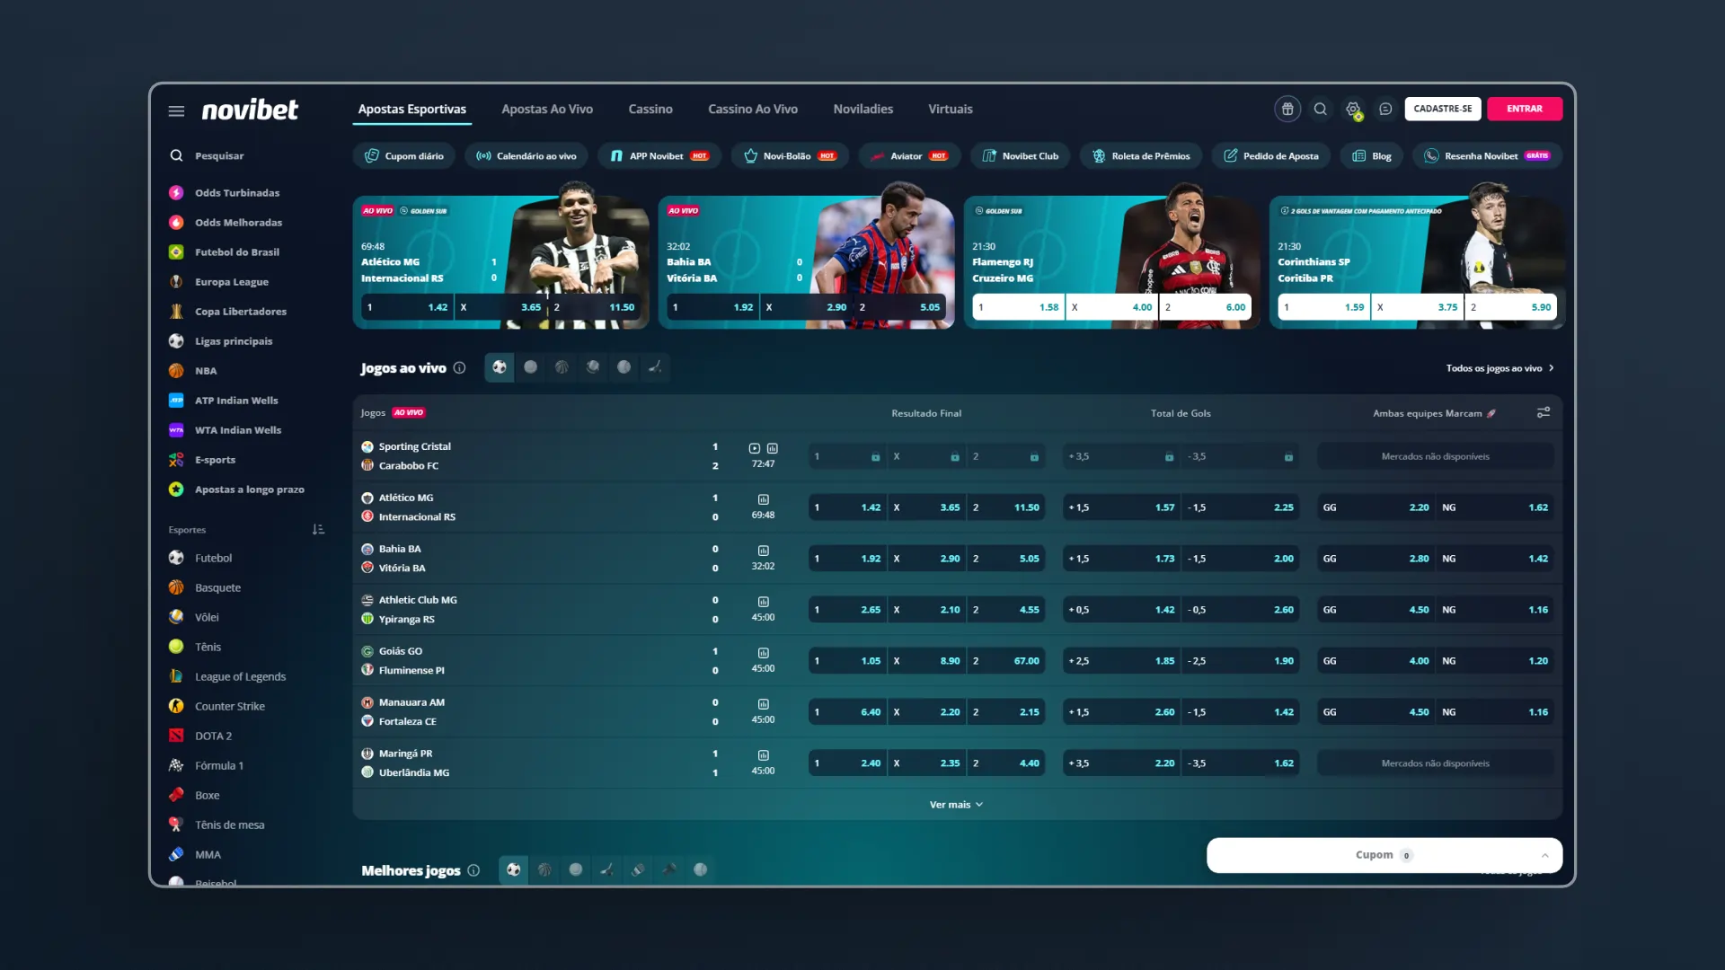Click the sort icon next to Esportes
The image size is (1725, 970).
tap(318, 530)
